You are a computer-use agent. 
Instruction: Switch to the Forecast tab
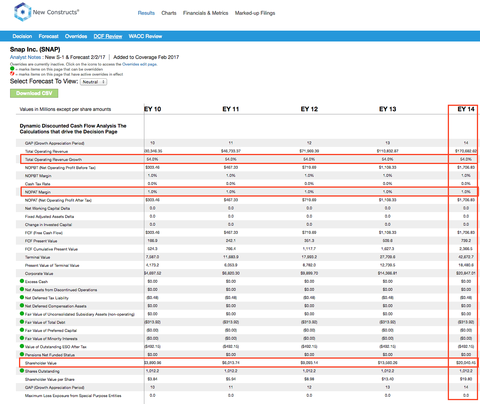(x=49, y=36)
